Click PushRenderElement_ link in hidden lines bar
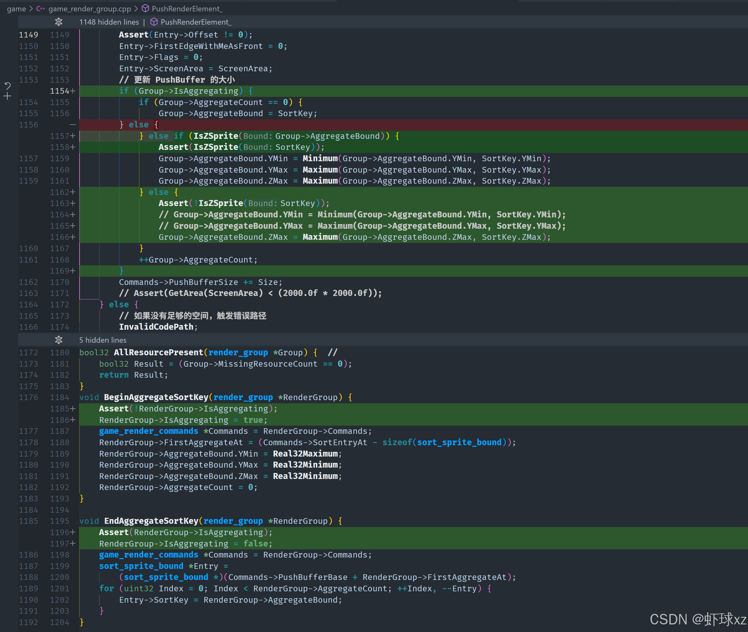This screenshot has width=748, height=632. click(x=196, y=22)
